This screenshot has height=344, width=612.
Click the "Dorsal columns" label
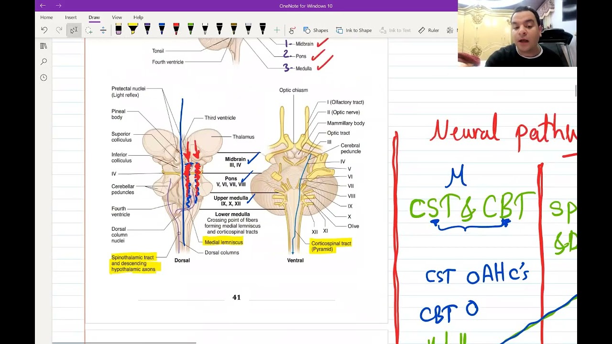(x=222, y=252)
